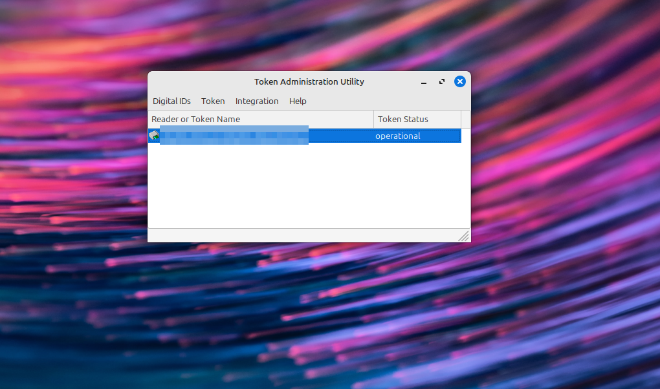Close the Token Administration Utility window

tap(459, 81)
